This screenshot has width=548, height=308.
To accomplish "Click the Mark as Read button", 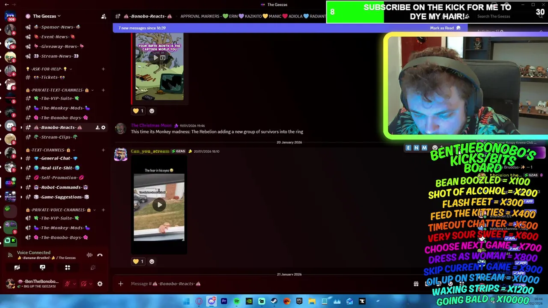I will coord(445,28).
